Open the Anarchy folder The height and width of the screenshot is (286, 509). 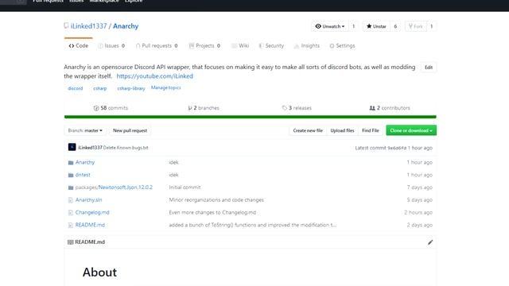pyautogui.click(x=85, y=162)
